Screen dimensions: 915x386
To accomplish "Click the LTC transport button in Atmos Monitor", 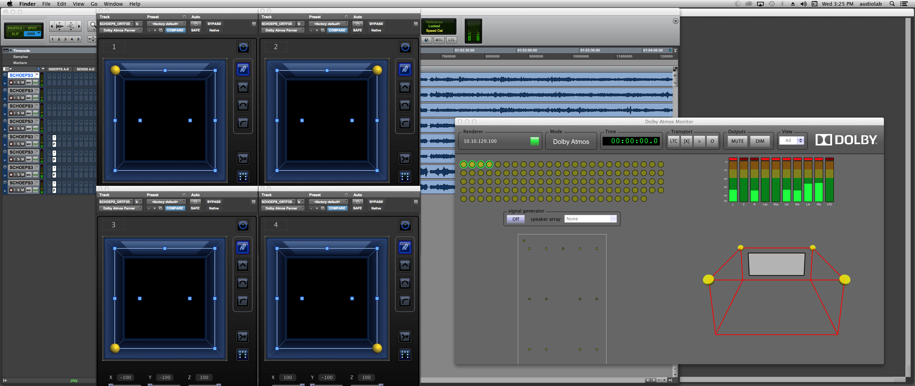I will pos(673,141).
